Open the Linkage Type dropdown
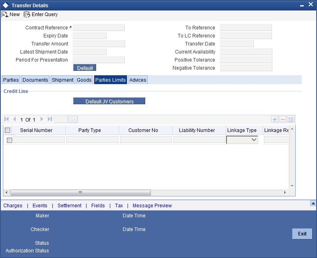The width and height of the screenshot is (317, 258). 242,140
